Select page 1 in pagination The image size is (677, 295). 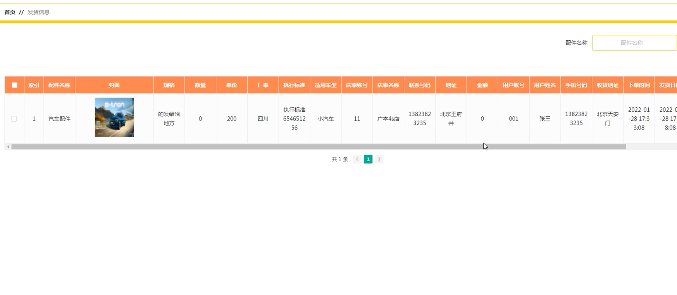[x=368, y=159]
